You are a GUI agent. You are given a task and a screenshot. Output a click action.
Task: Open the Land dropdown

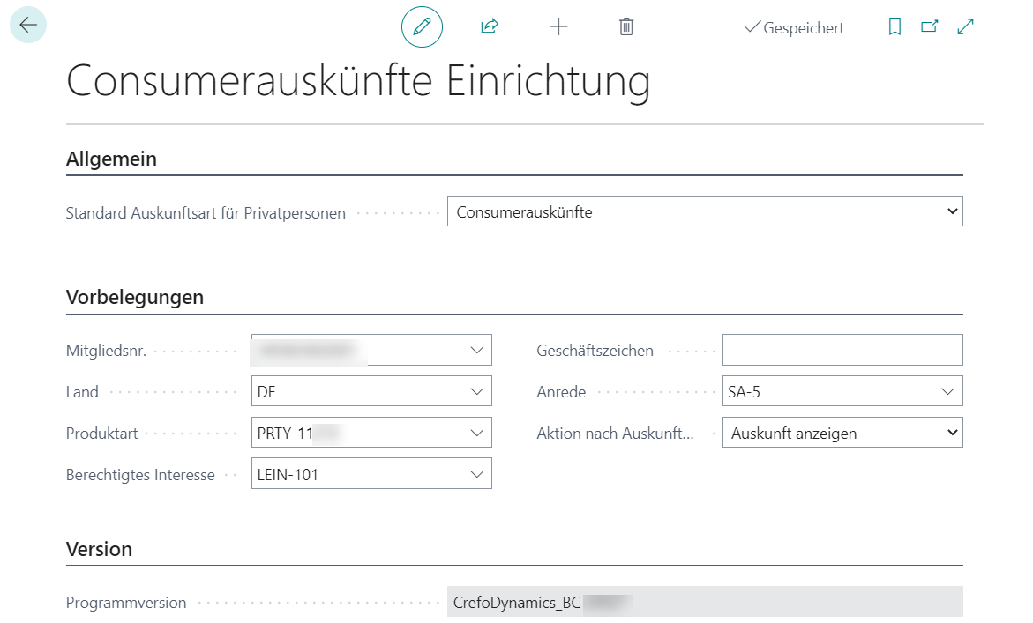pyautogui.click(x=479, y=390)
